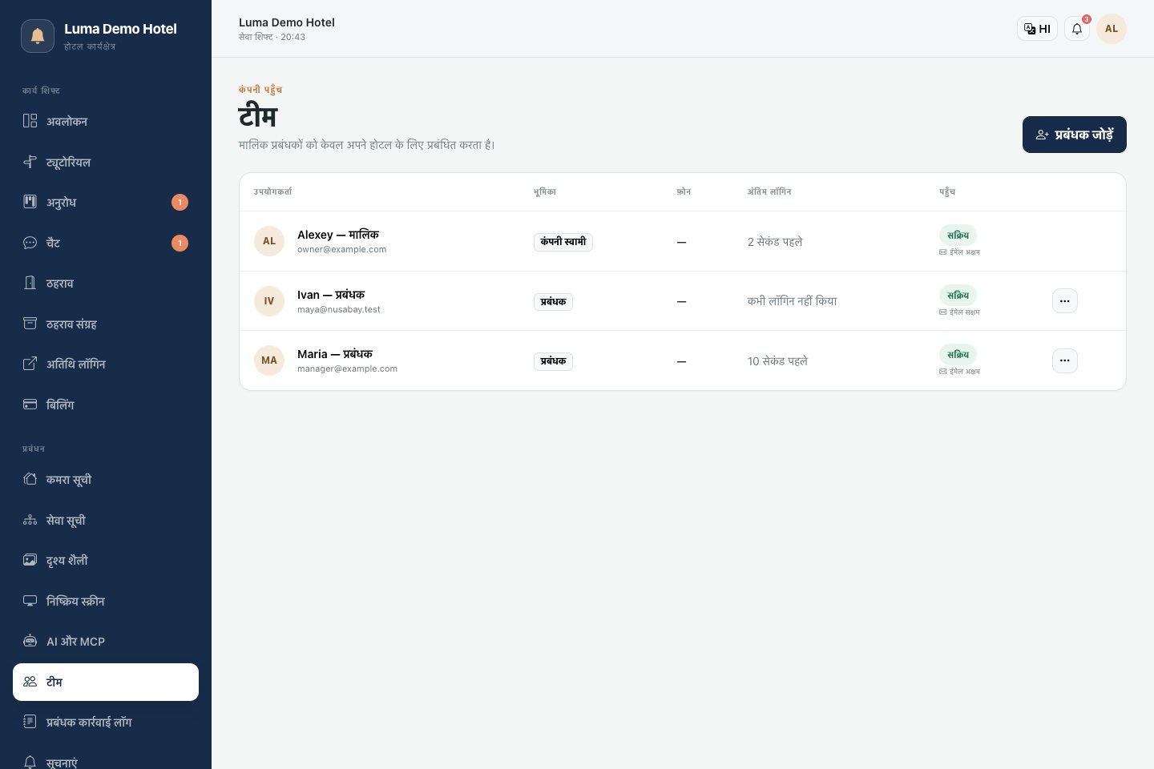Open the AL user avatar menu
This screenshot has height=769, width=1154.
[x=1112, y=29]
